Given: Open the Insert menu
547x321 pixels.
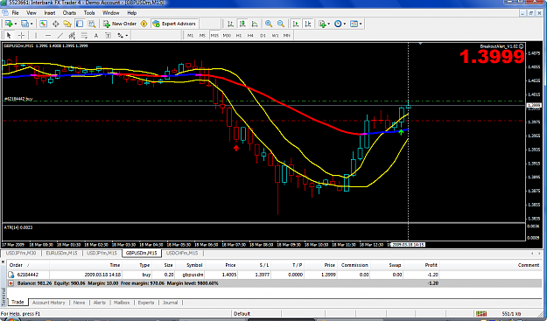Looking at the screenshot, I should (50, 13).
